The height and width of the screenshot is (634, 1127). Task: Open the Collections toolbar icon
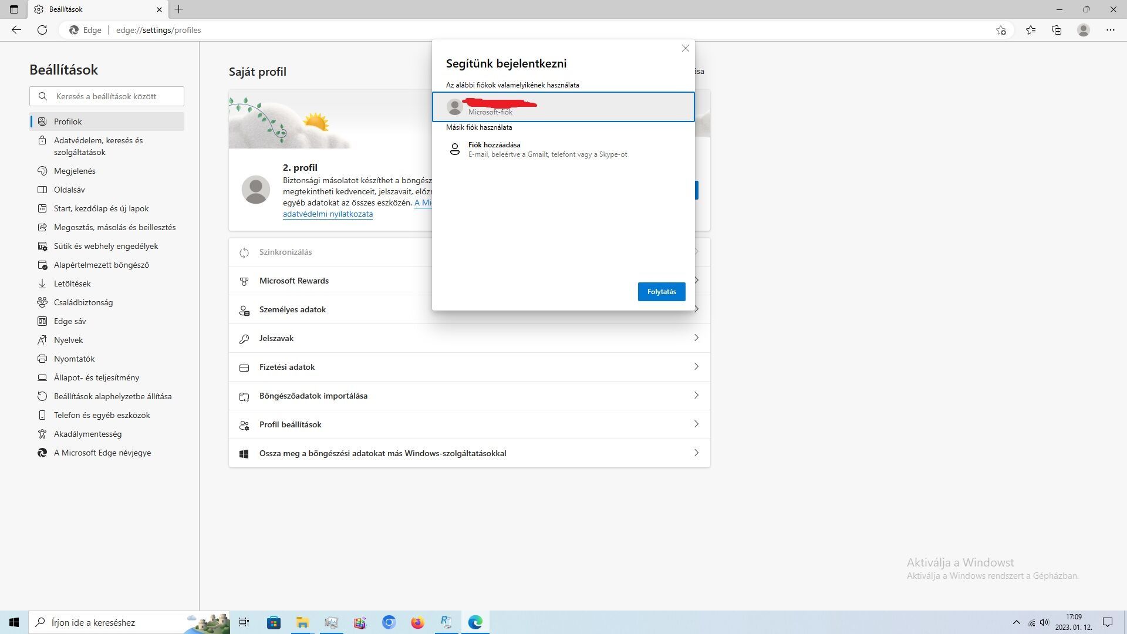point(1057,30)
